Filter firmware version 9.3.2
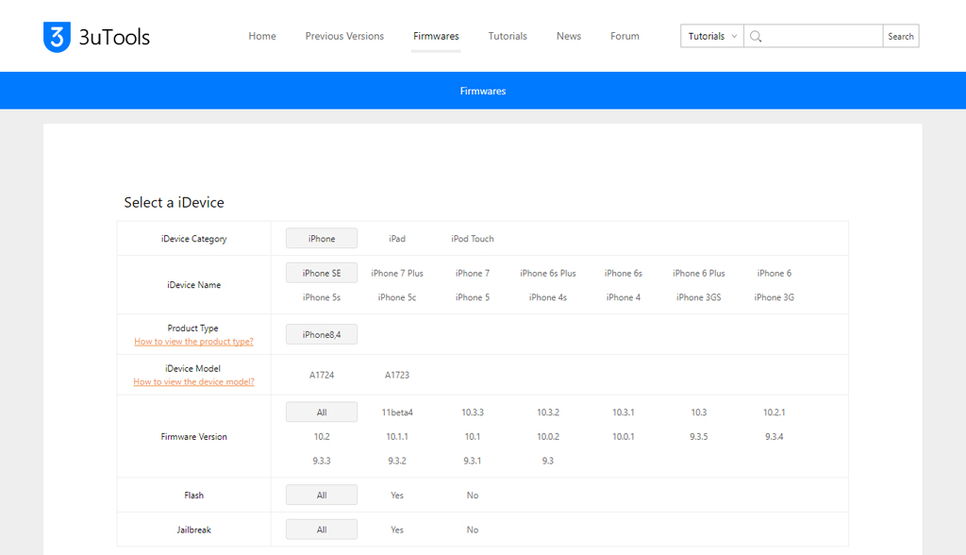This screenshot has width=966, height=555. tap(397, 461)
